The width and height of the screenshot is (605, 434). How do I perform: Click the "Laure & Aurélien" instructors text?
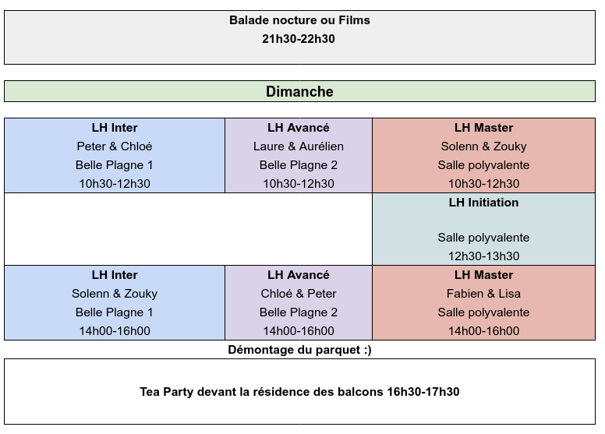pos(299,146)
